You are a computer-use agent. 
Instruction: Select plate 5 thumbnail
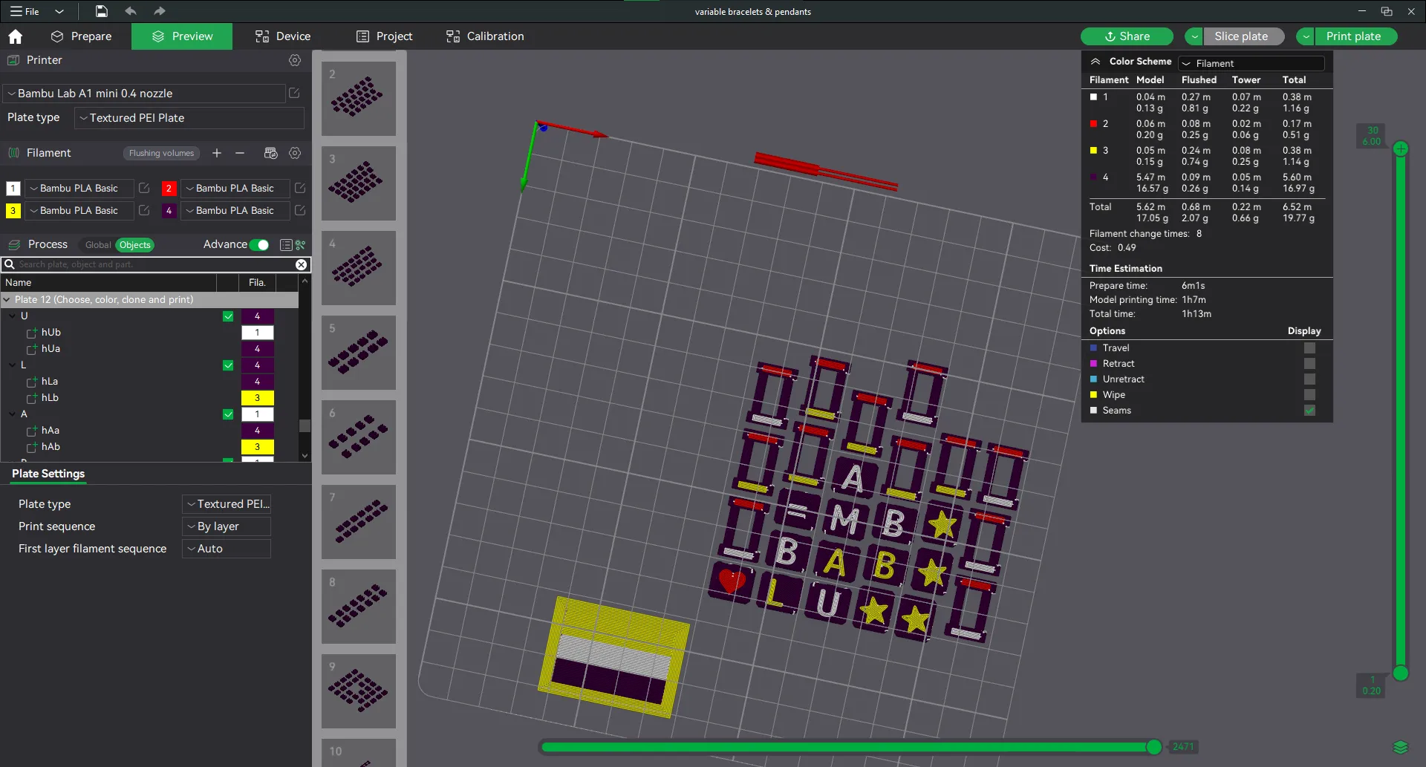pyautogui.click(x=359, y=353)
